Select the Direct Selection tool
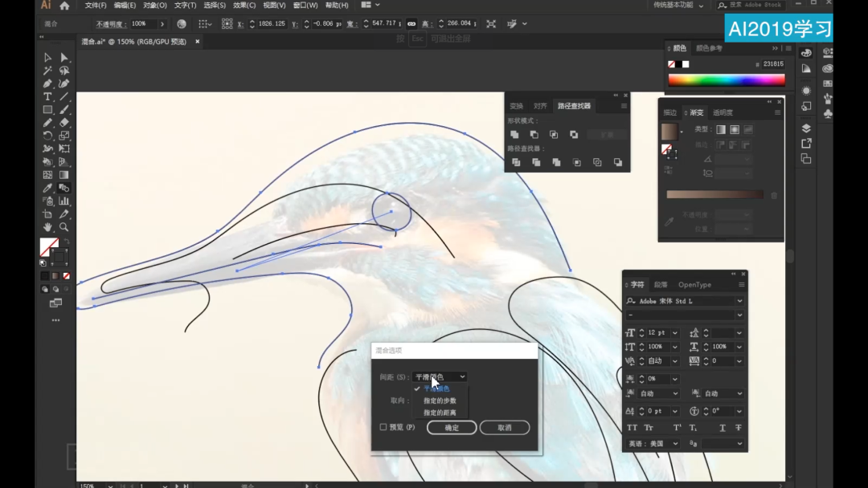This screenshot has height=488, width=868. [64, 58]
